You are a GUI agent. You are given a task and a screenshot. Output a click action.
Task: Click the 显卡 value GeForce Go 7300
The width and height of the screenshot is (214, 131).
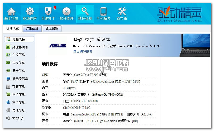click(x=93, y=94)
